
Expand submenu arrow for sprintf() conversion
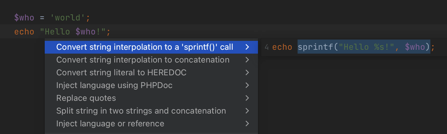click(247, 47)
